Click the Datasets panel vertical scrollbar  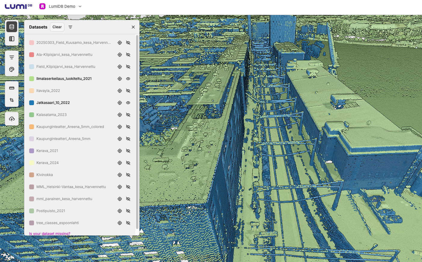click(x=137, y=132)
